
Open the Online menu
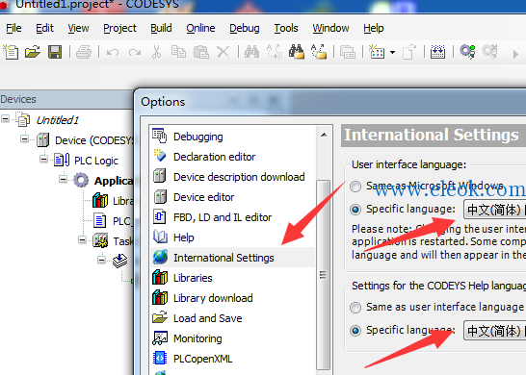click(x=200, y=28)
